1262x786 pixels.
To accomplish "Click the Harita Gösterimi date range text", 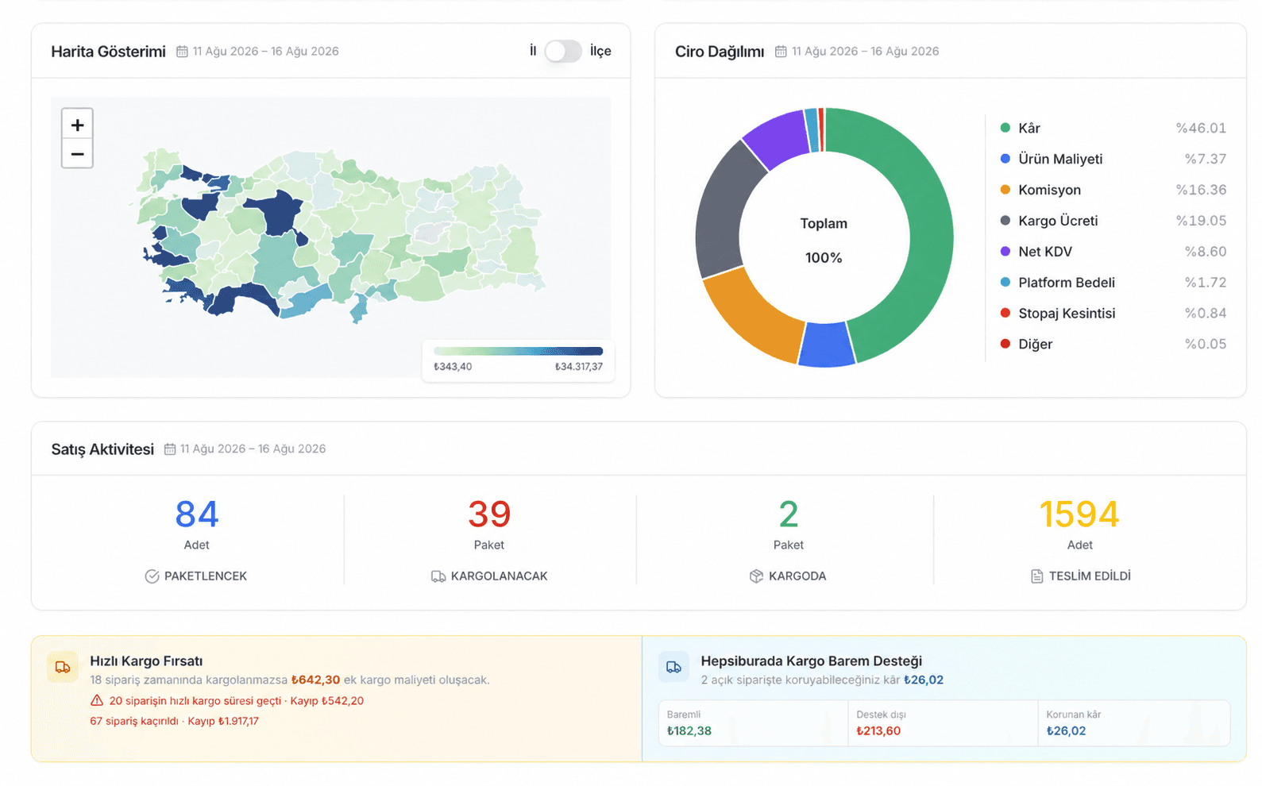I will click(266, 52).
